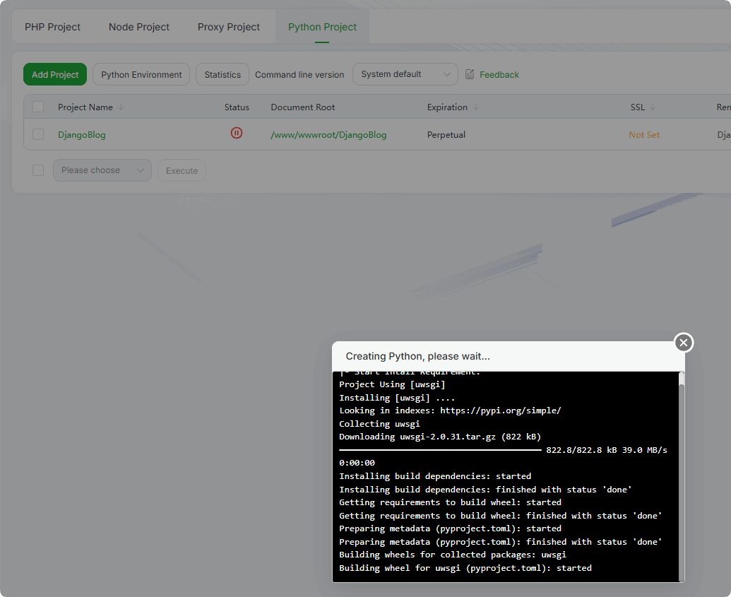This screenshot has width=731, height=597.
Task: Open the Python Environment button
Action: [x=141, y=74]
